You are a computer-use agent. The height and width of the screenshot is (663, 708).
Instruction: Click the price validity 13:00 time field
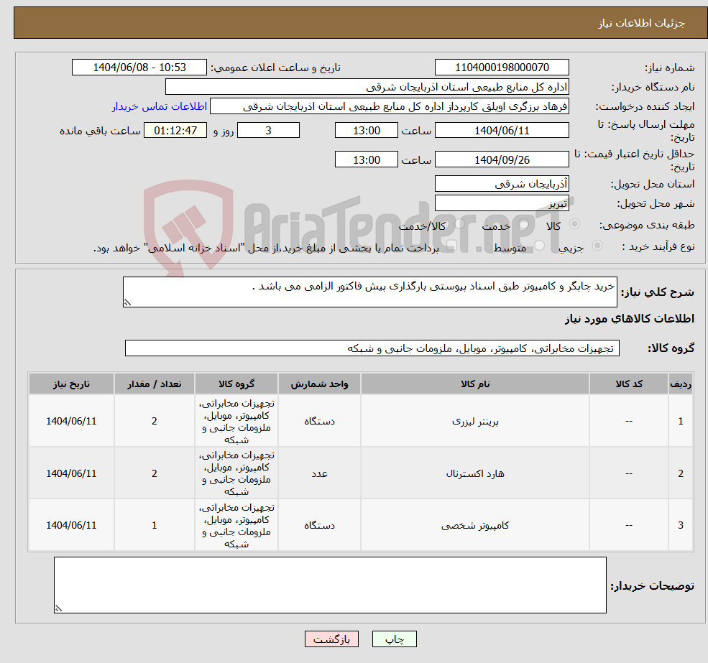click(366, 159)
